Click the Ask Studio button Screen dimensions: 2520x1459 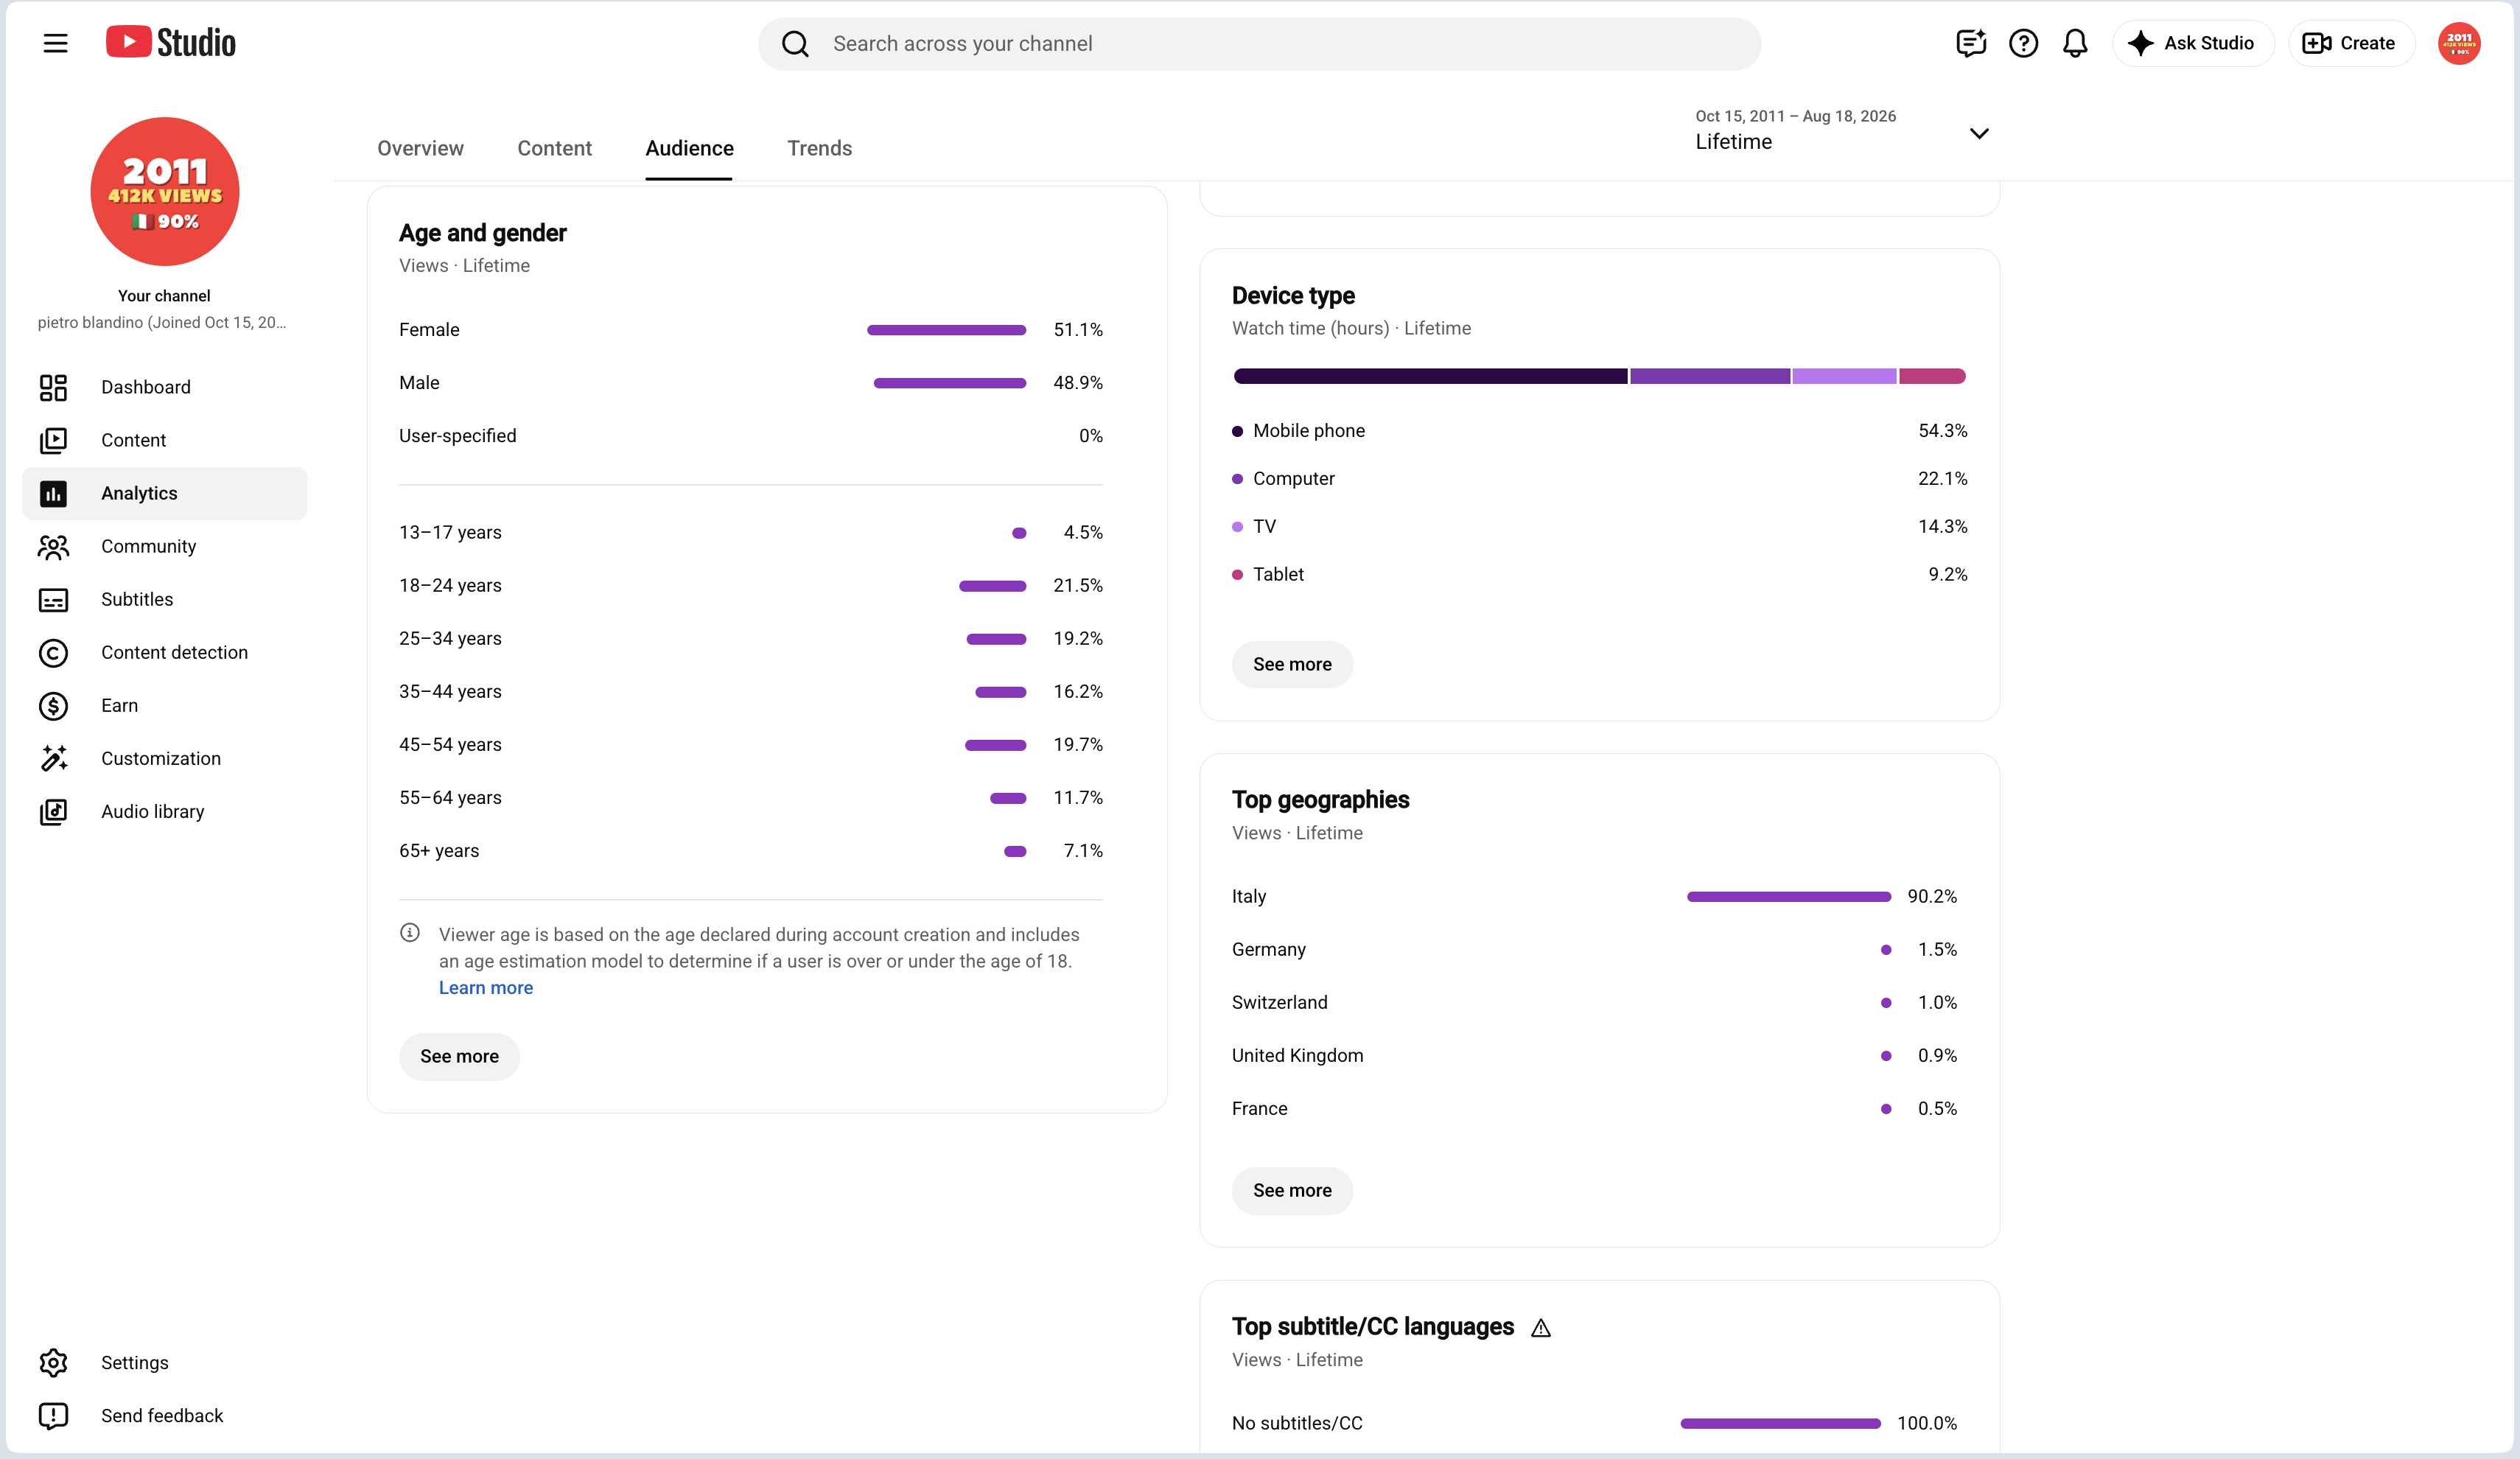click(x=2193, y=43)
